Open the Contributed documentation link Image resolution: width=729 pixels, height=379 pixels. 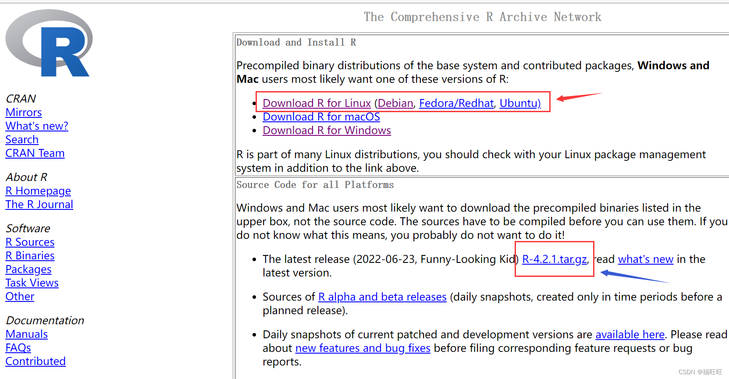[36, 361]
